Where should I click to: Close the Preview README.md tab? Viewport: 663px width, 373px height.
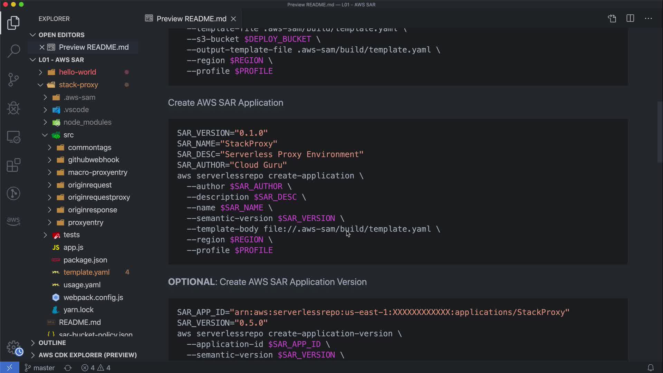[x=233, y=19]
